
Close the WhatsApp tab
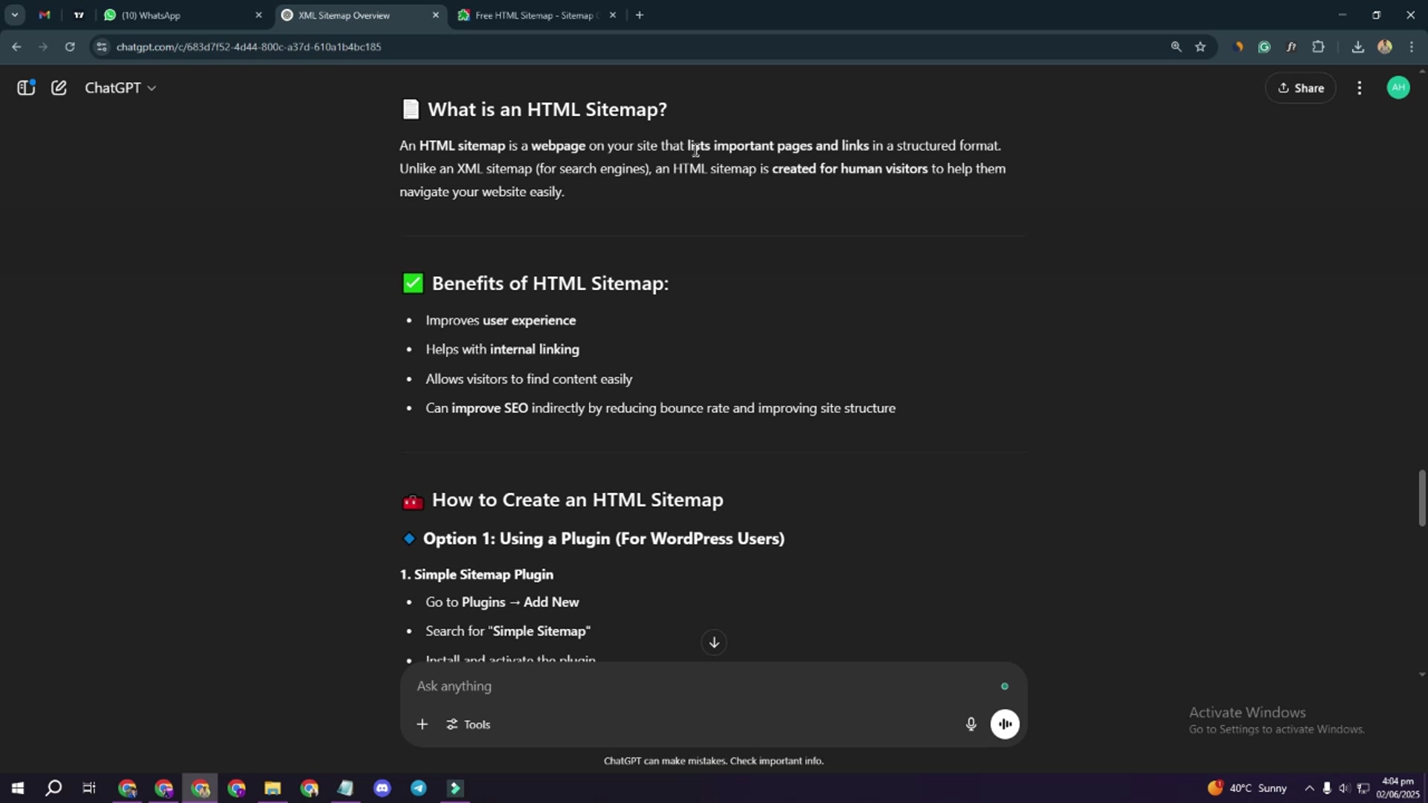tap(259, 15)
